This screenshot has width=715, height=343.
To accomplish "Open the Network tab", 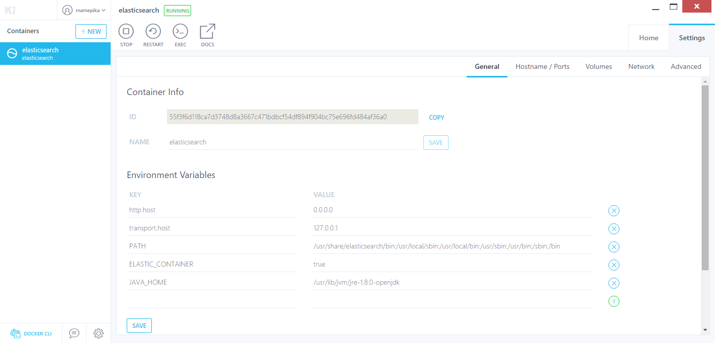I will [641, 66].
